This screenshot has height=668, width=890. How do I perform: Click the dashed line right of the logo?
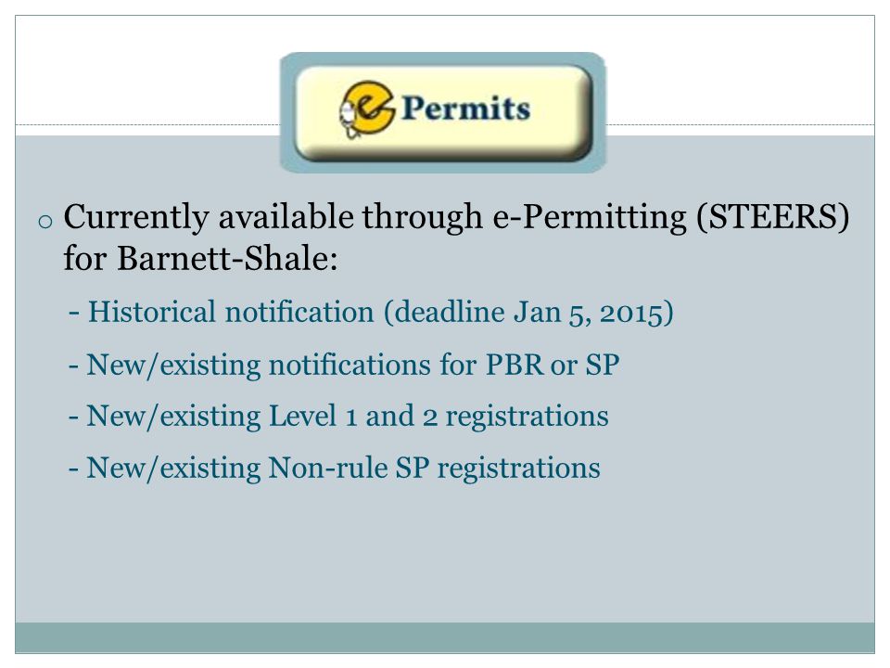click(741, 124)
